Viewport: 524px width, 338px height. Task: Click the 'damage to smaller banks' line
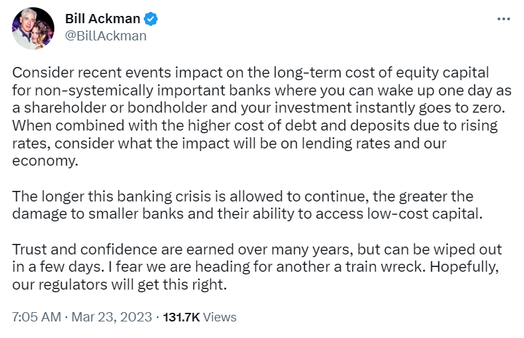click(x=247, y=213)
